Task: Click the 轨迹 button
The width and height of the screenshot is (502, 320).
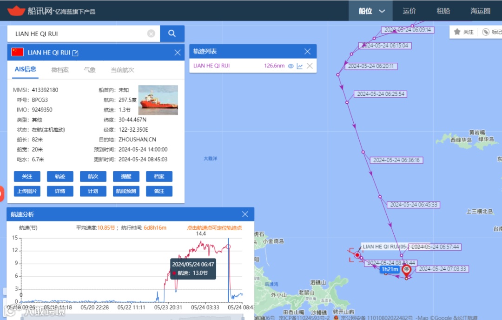Action: pyautogui.click(x=60, y=176)
